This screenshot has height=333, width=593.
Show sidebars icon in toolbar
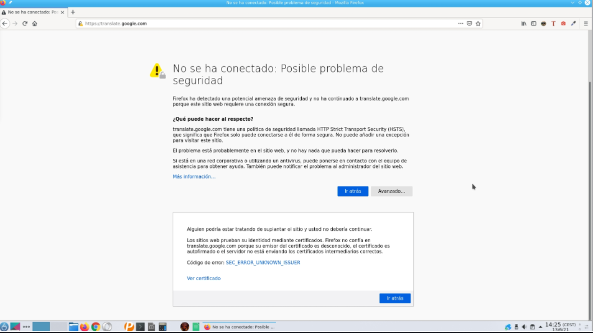(534, 24)
